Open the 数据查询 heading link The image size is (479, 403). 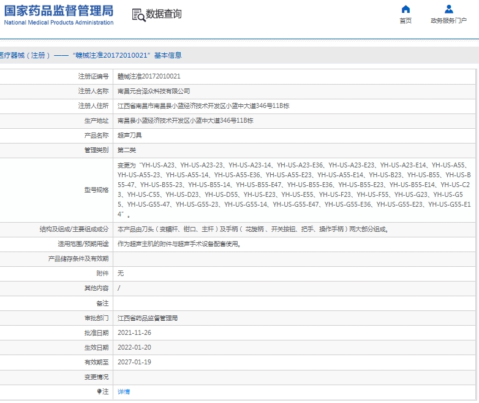coord(164,13)
